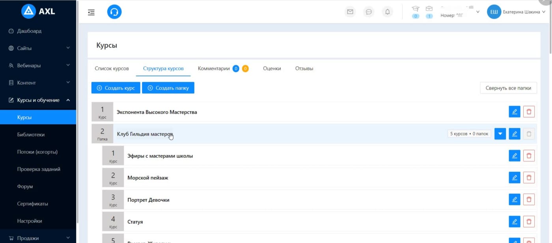The width and height of the screenshot is (552, 243).
Task: Click the Создать курс button
Action: point(116,88)
